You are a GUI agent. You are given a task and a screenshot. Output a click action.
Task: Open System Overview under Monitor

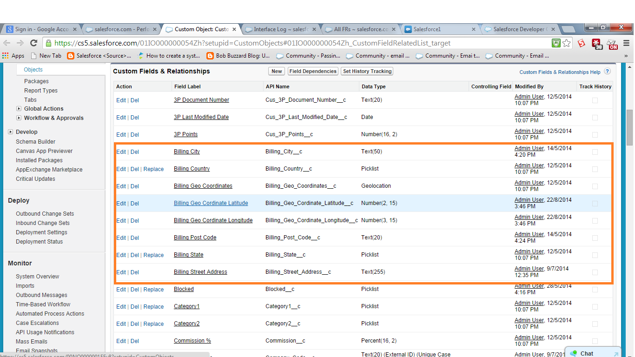tap(38, 277)
